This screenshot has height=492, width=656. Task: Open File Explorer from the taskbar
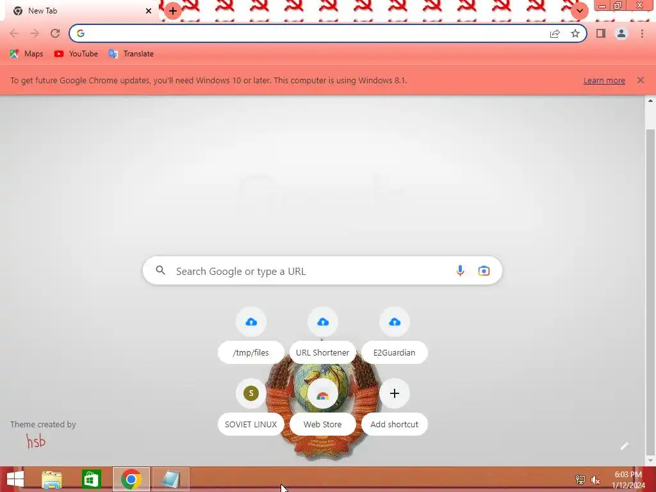[x=52, y=479]
